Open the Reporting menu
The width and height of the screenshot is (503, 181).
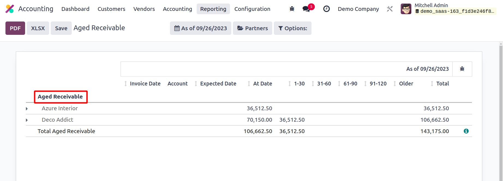pyautogui.click(x=213, y=9)
